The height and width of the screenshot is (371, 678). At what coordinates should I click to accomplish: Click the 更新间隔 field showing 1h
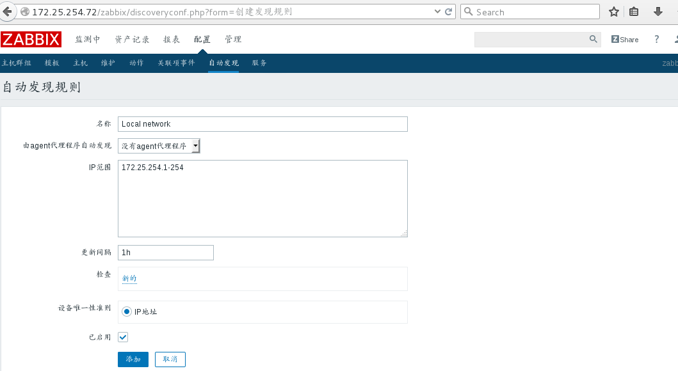coord(166,253)
